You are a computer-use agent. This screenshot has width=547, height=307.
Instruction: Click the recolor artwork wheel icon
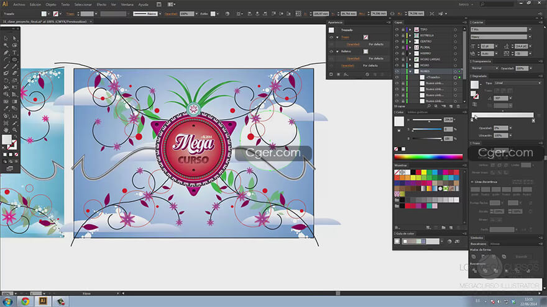click(227, 14)
